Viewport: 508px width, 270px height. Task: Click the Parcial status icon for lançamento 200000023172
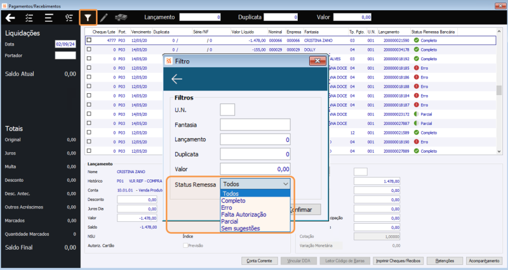click(x=417, y=114)
